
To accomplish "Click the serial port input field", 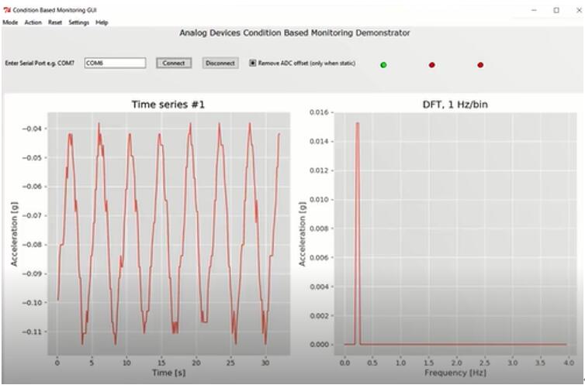I will (114, 63).
